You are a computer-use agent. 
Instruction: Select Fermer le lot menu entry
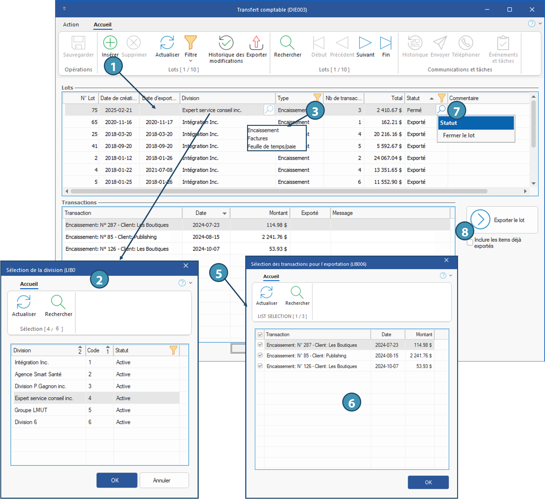[459, 135]
